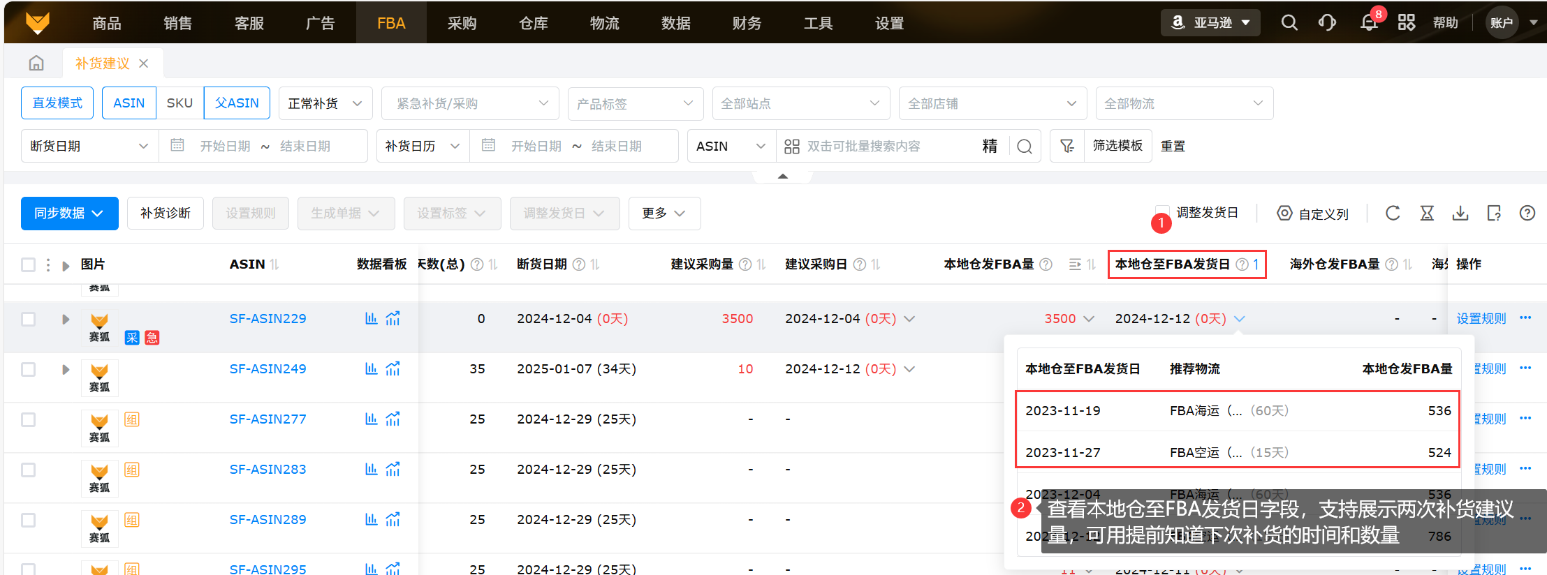
Task: Sort by 建议采购量 column
Action: tap(761, 264)
